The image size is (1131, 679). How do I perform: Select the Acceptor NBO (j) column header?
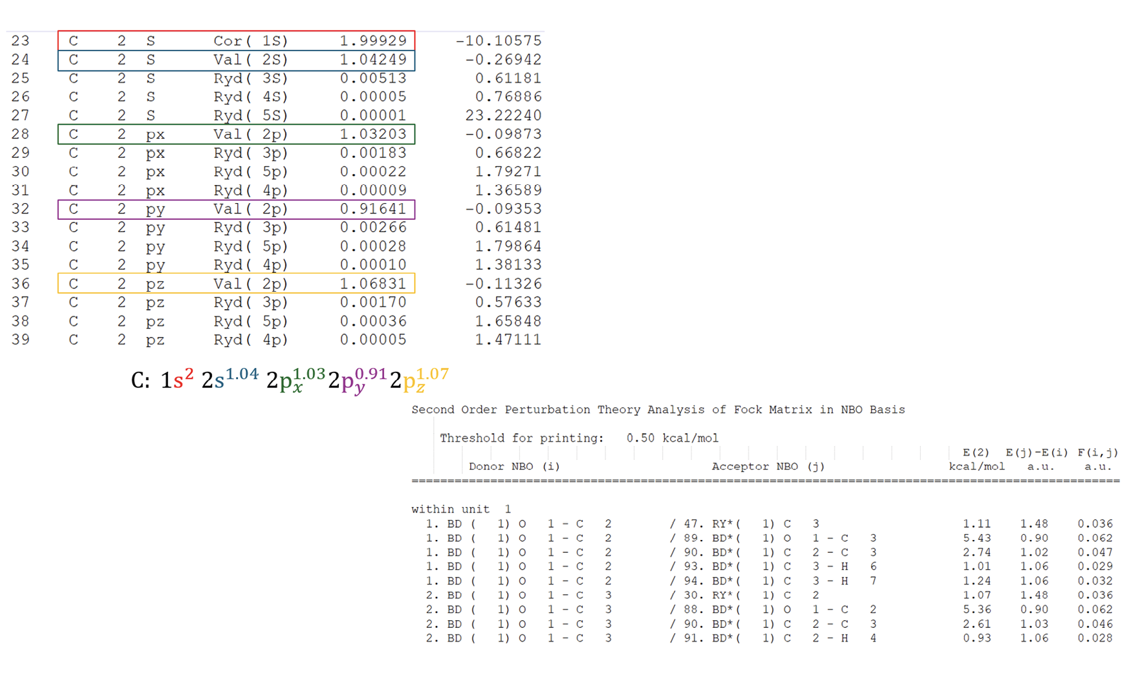(x=768, y=466)
